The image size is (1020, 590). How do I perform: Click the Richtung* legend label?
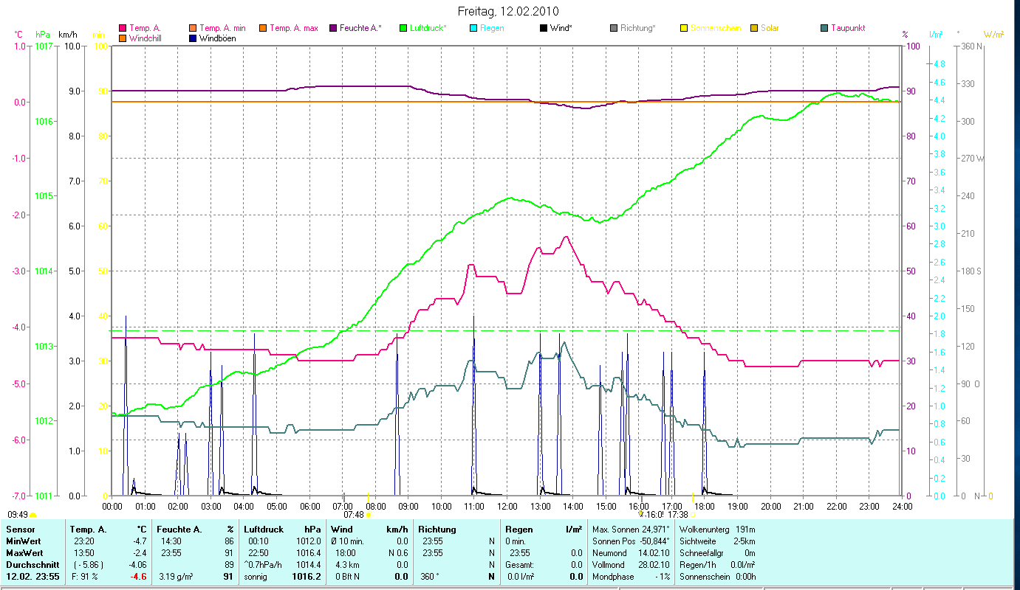pyautogui.click(x=637, y=28)
